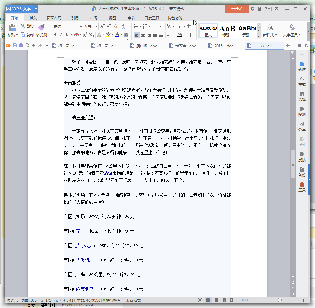The width and height of the screenshot is (315, 308).
Task: Expand the Paste options arrow
Action: [x=17, y=35]
